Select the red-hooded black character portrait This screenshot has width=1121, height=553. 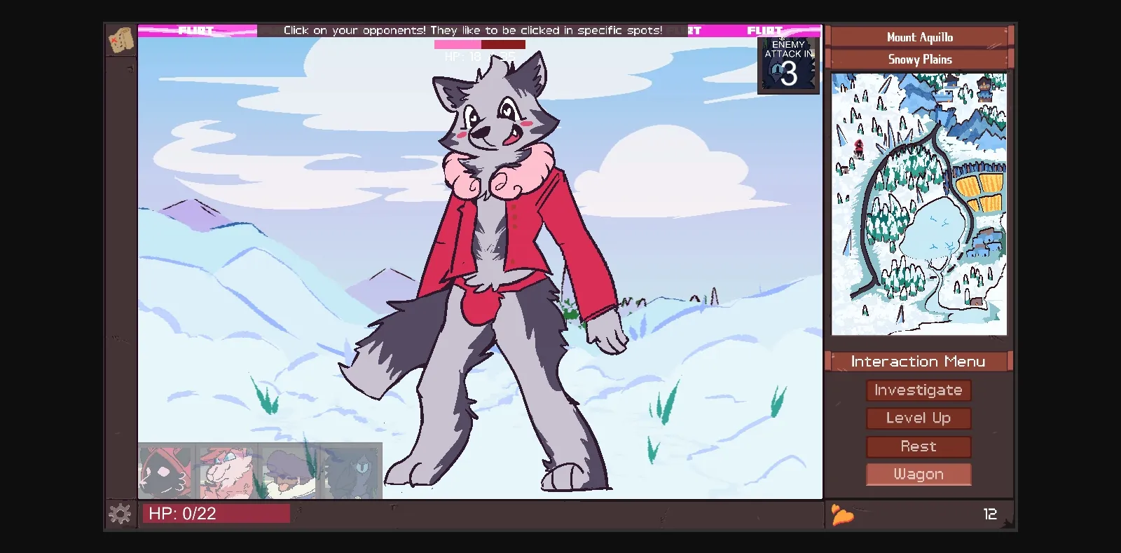(165, 472)
